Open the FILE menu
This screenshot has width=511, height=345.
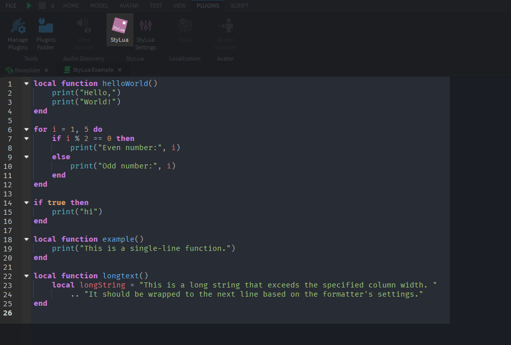pyautogui.click(x=11, y=6)
